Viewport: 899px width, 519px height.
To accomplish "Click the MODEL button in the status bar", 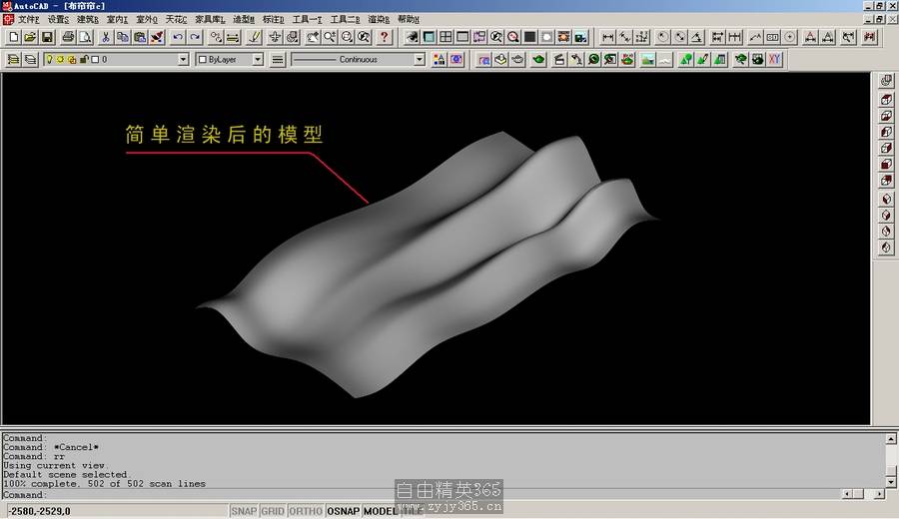I will click(x=380, y=511).
